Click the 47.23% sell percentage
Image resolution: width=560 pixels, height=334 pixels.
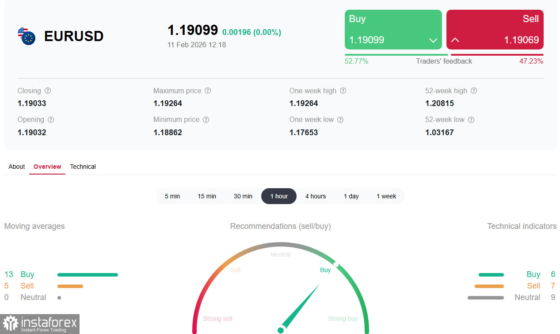click(x=531, y=61)
